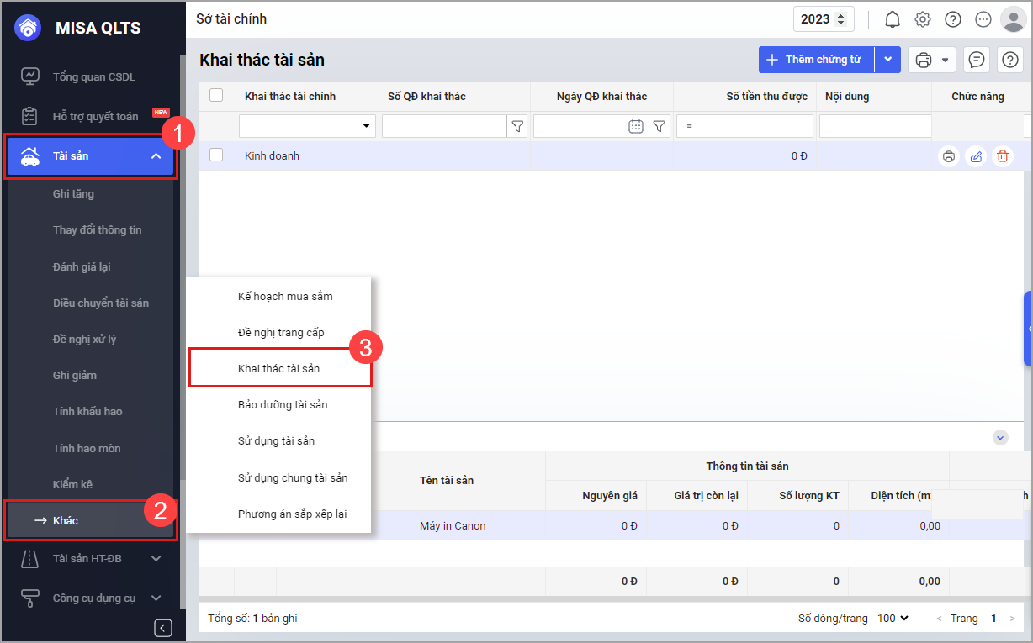
Task: Click the edit pencil icon in Kinh doanh row
Action: (x=976, y=156)
